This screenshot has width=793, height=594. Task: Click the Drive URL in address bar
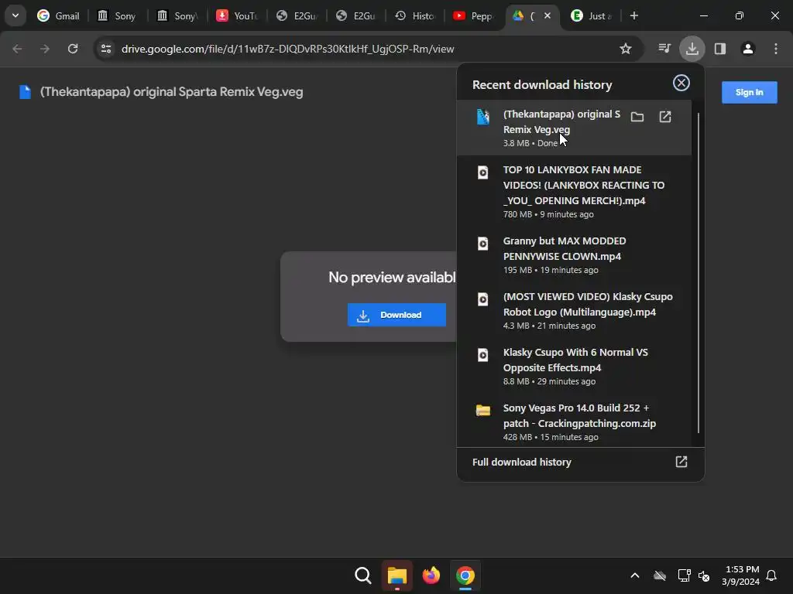(288, 49)
